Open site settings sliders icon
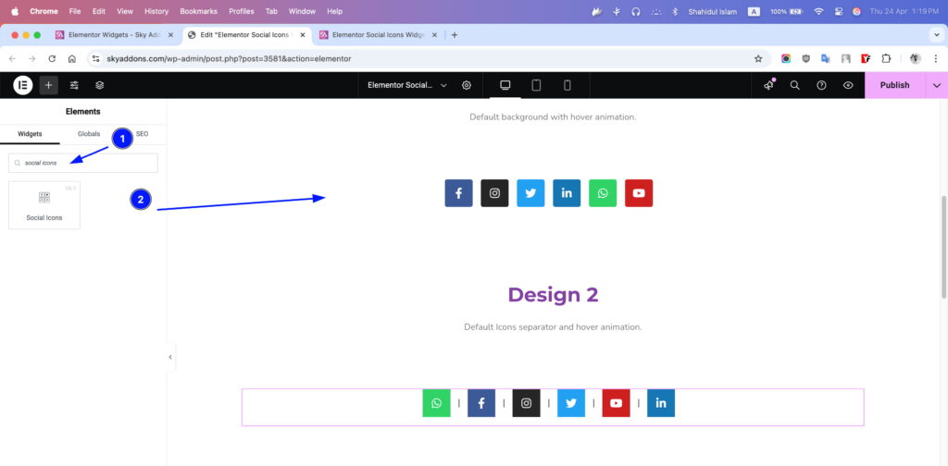The image size is (948, 466). pos(74,85)
